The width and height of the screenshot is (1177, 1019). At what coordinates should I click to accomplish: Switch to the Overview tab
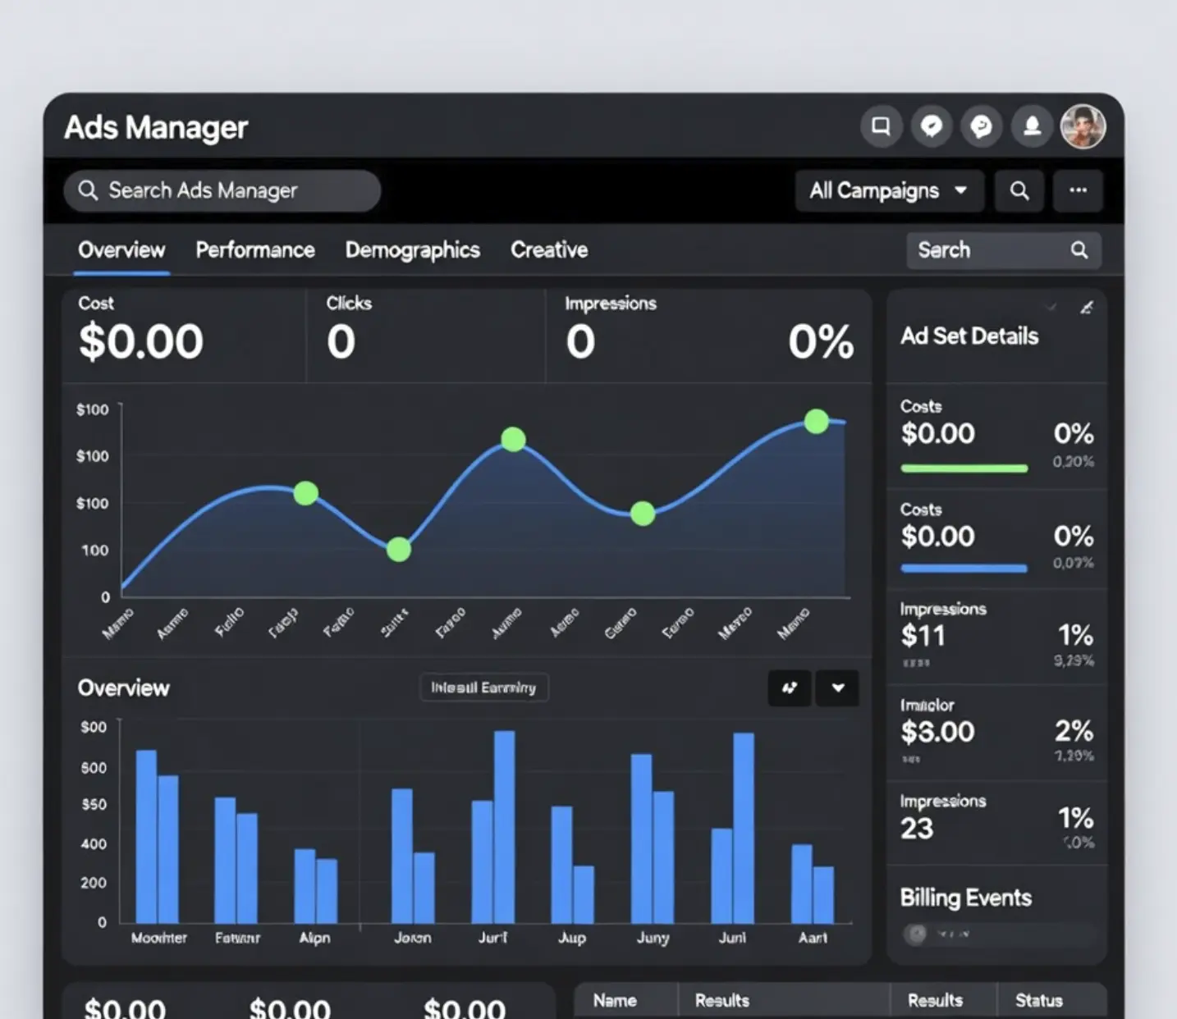coord(121,249)
